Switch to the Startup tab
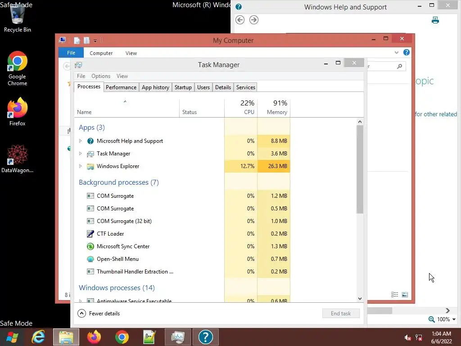461x346 pixels. click(x=183, y=87)
